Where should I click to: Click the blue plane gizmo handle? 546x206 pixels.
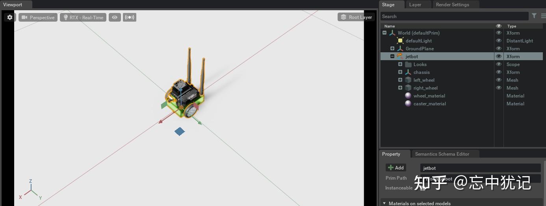coord(180,131)
